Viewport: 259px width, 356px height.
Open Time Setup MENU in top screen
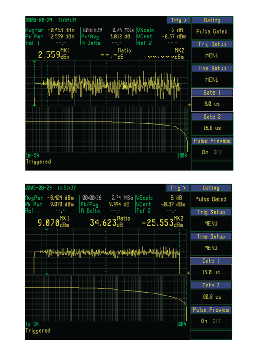(212, 79)
